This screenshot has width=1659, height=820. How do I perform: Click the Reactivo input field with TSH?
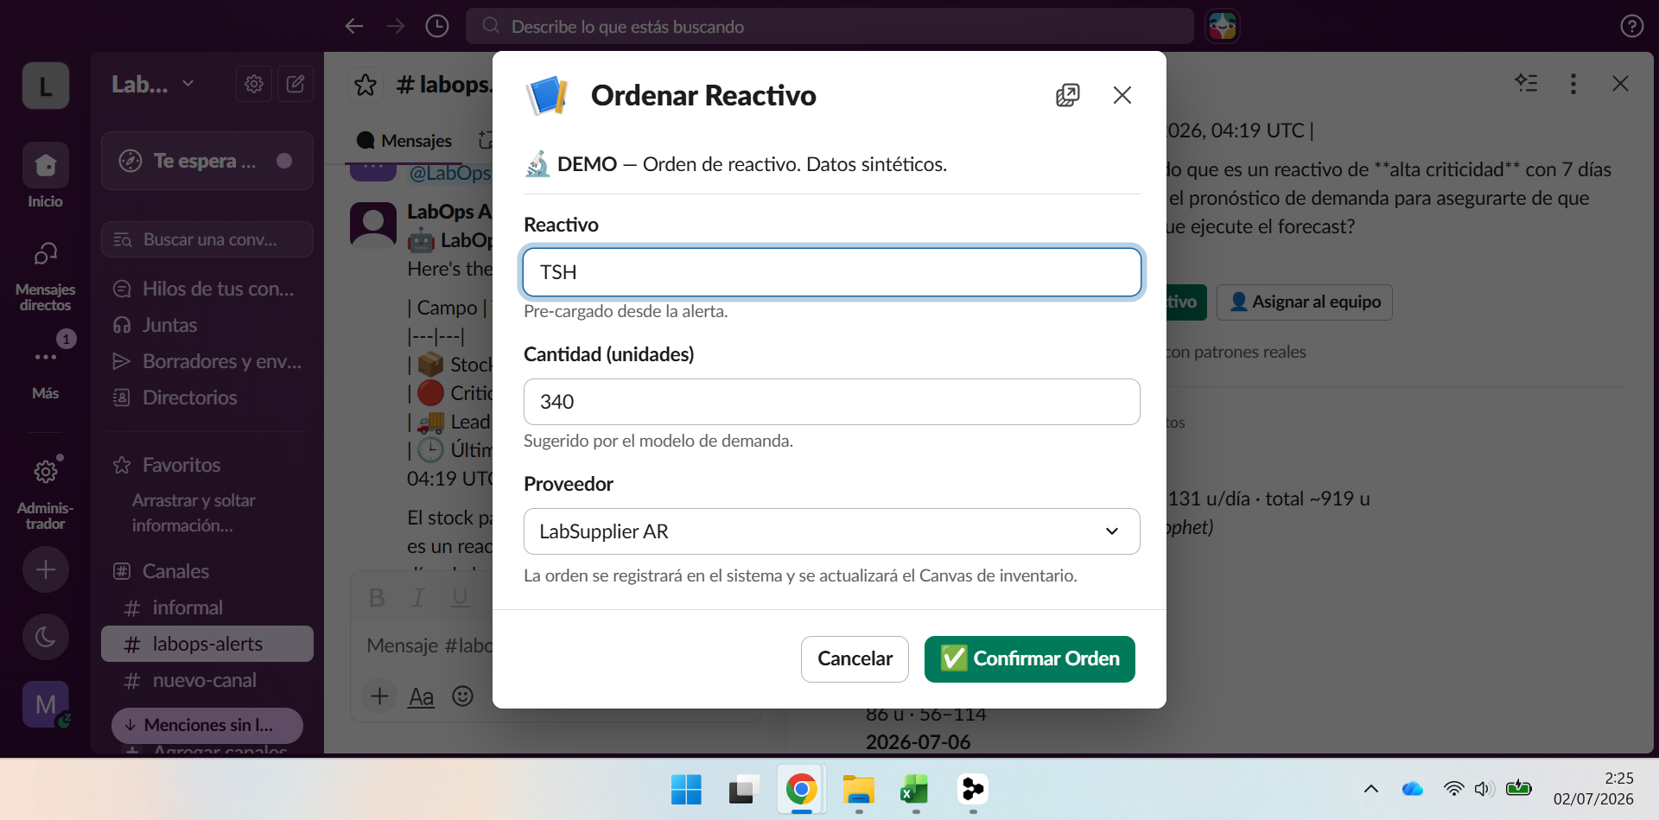pyautogui.click(x=831, y=272)
